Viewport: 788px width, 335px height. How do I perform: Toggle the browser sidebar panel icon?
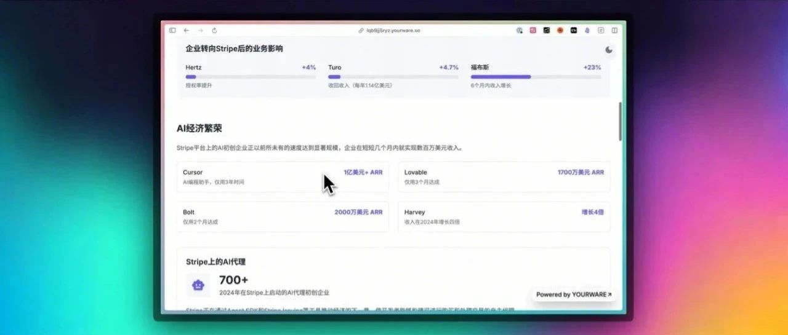172,30
